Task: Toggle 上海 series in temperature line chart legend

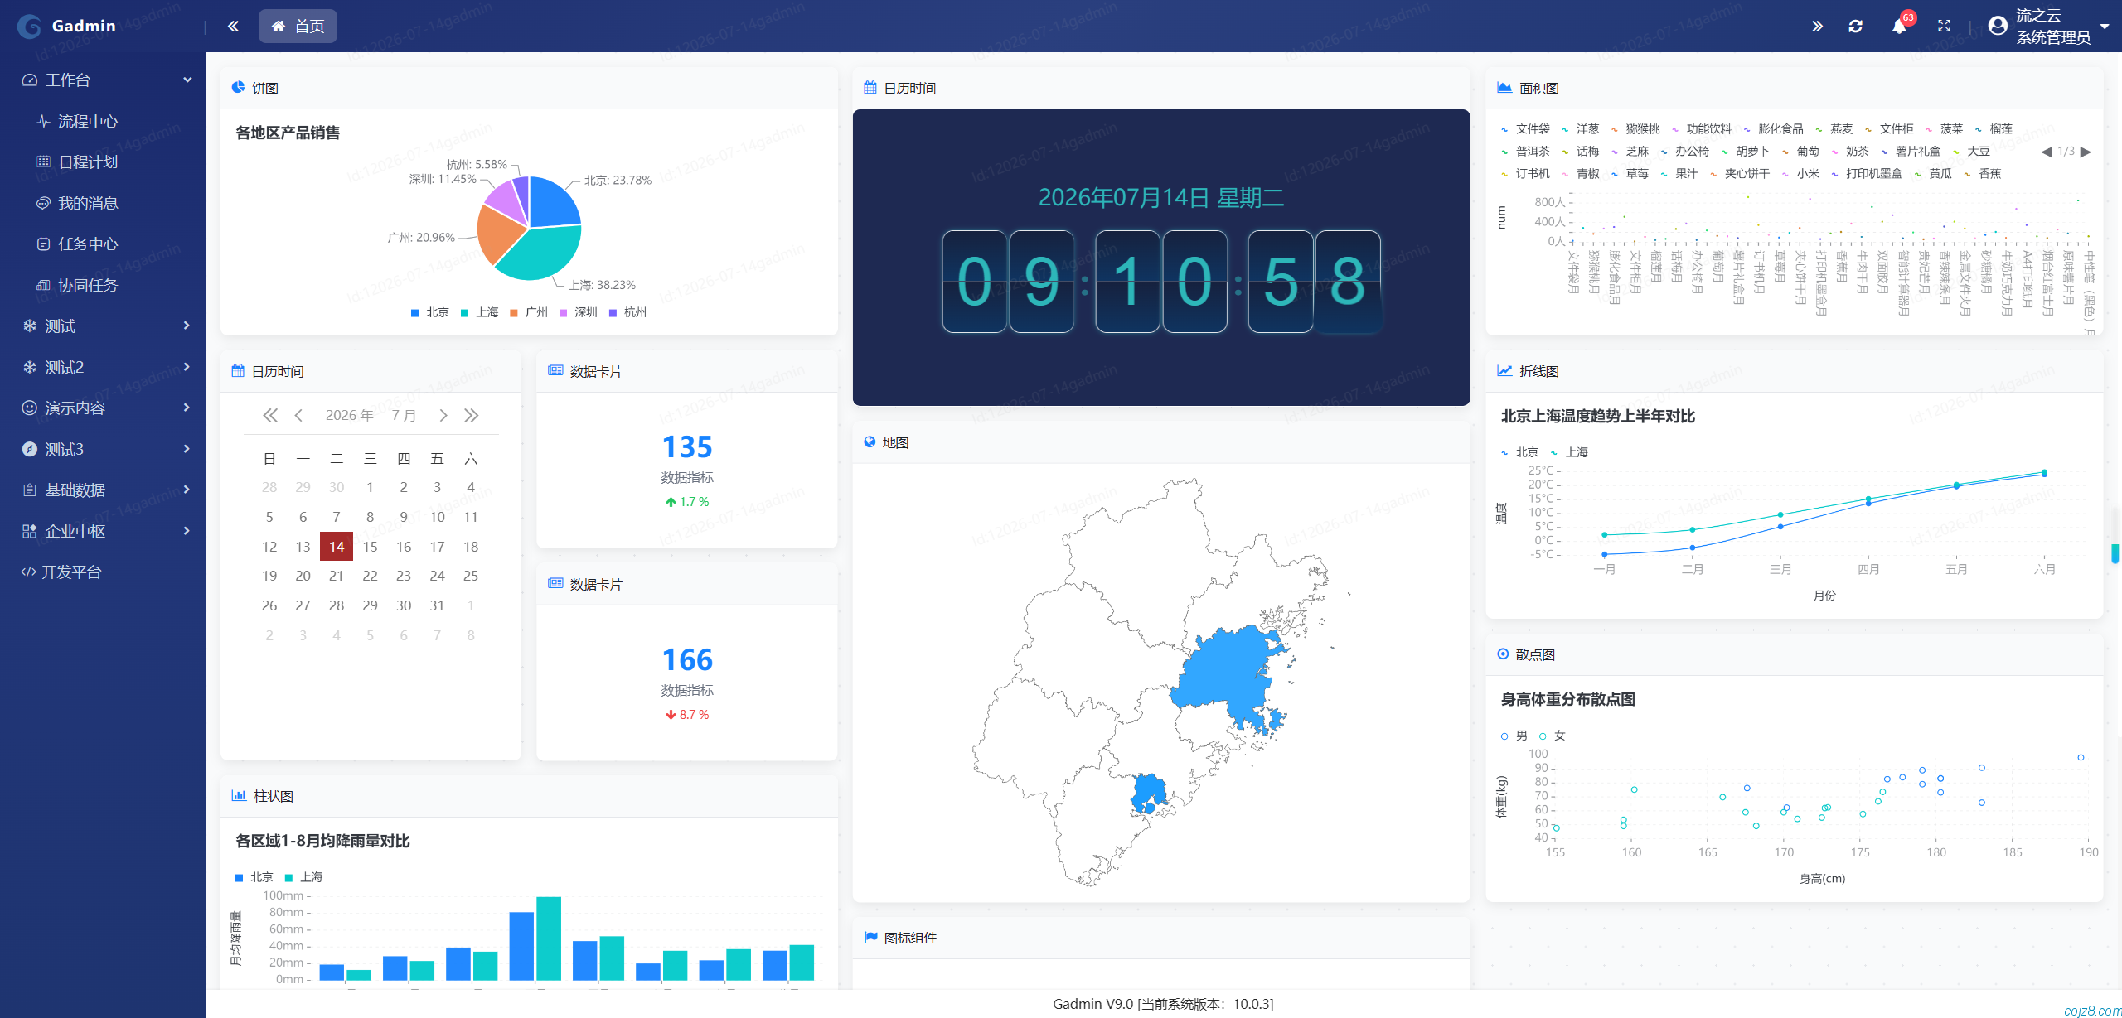Action: (x=1568, y=452)
